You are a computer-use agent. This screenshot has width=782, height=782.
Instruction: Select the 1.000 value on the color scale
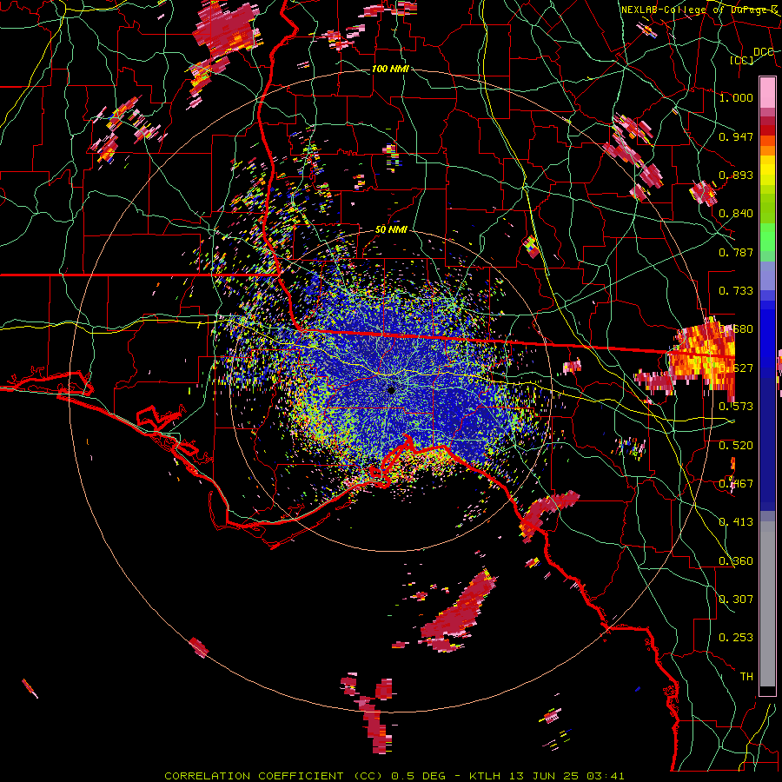[x=736, y=97]
